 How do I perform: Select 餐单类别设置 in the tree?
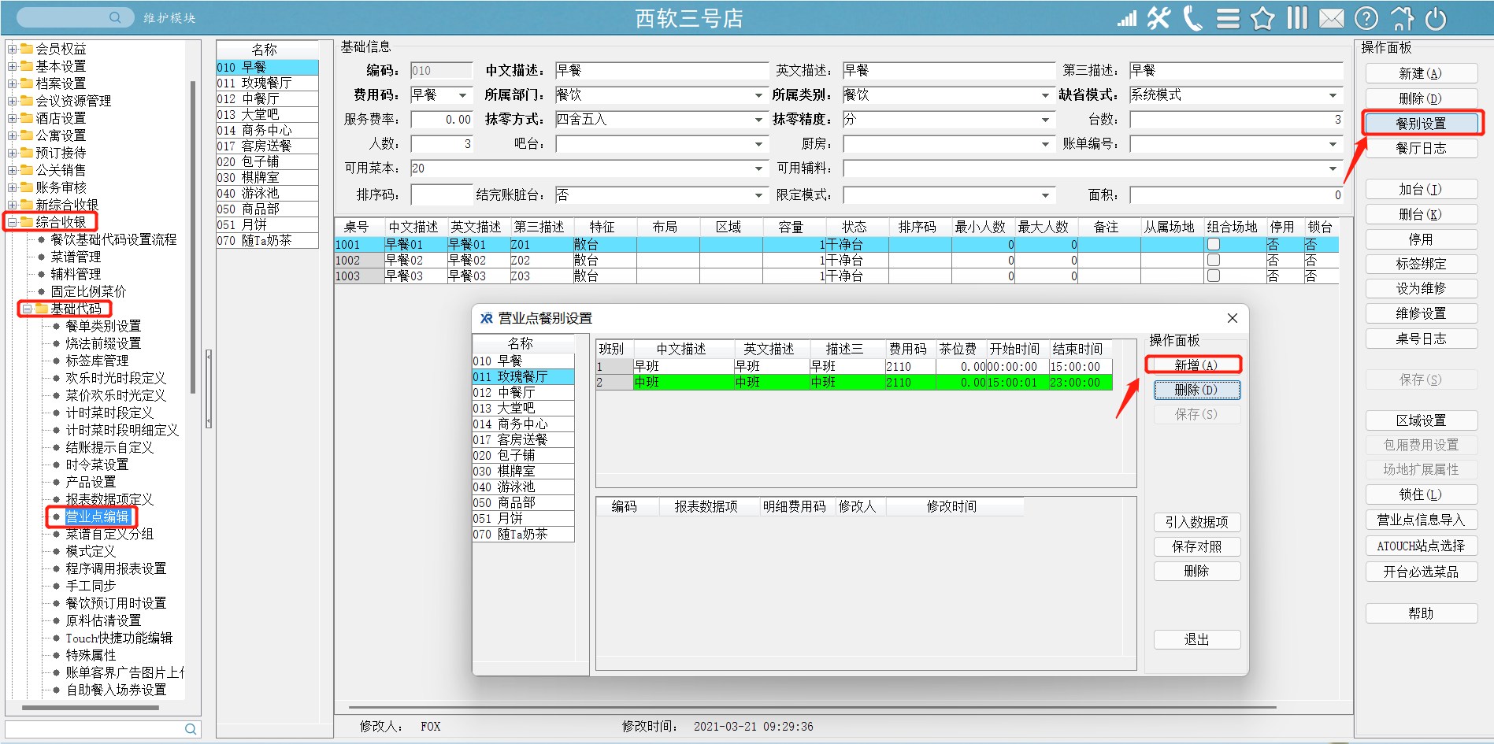103,326
